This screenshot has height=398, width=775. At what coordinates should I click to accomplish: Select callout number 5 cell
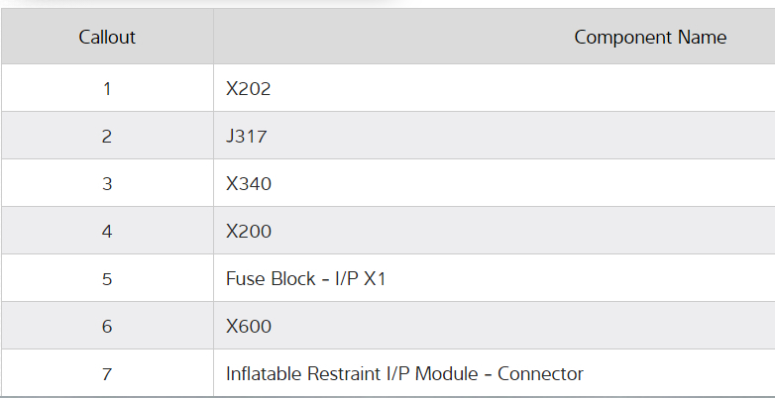pos(107,279)
